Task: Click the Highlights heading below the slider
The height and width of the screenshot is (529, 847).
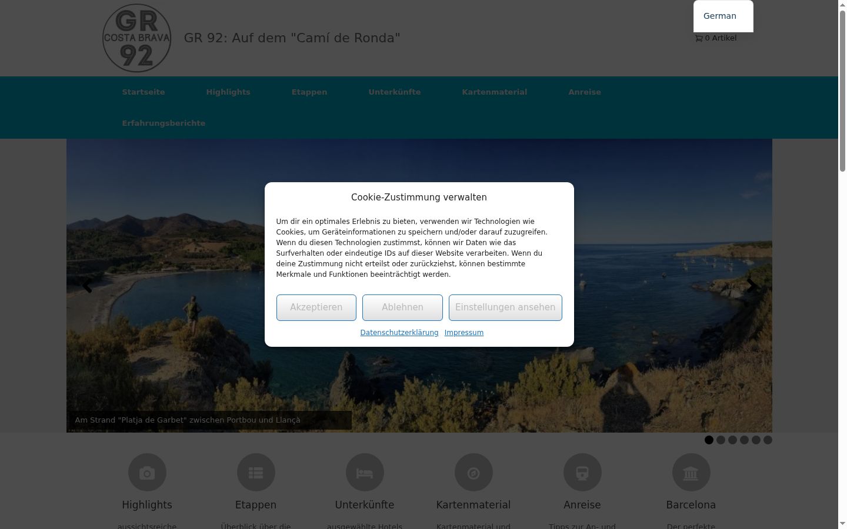Action: 147,505
